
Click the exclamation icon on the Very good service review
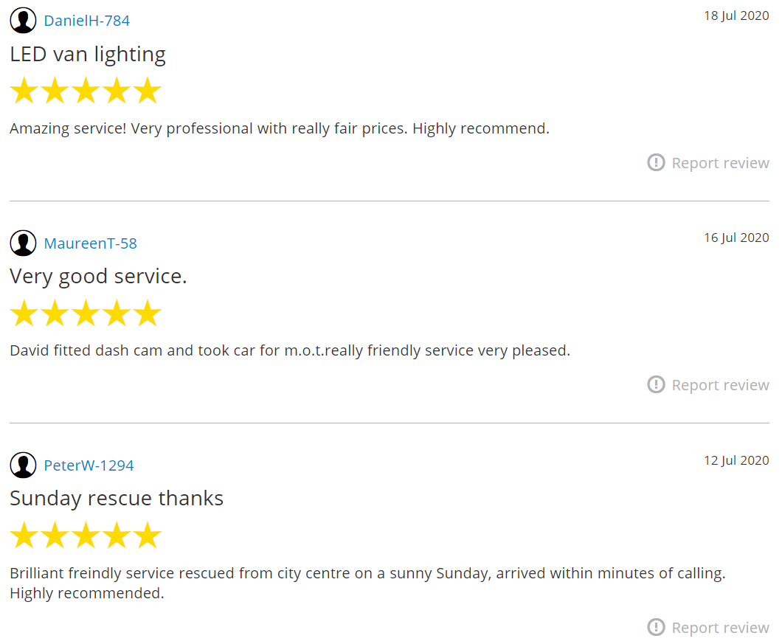[656, 384]
